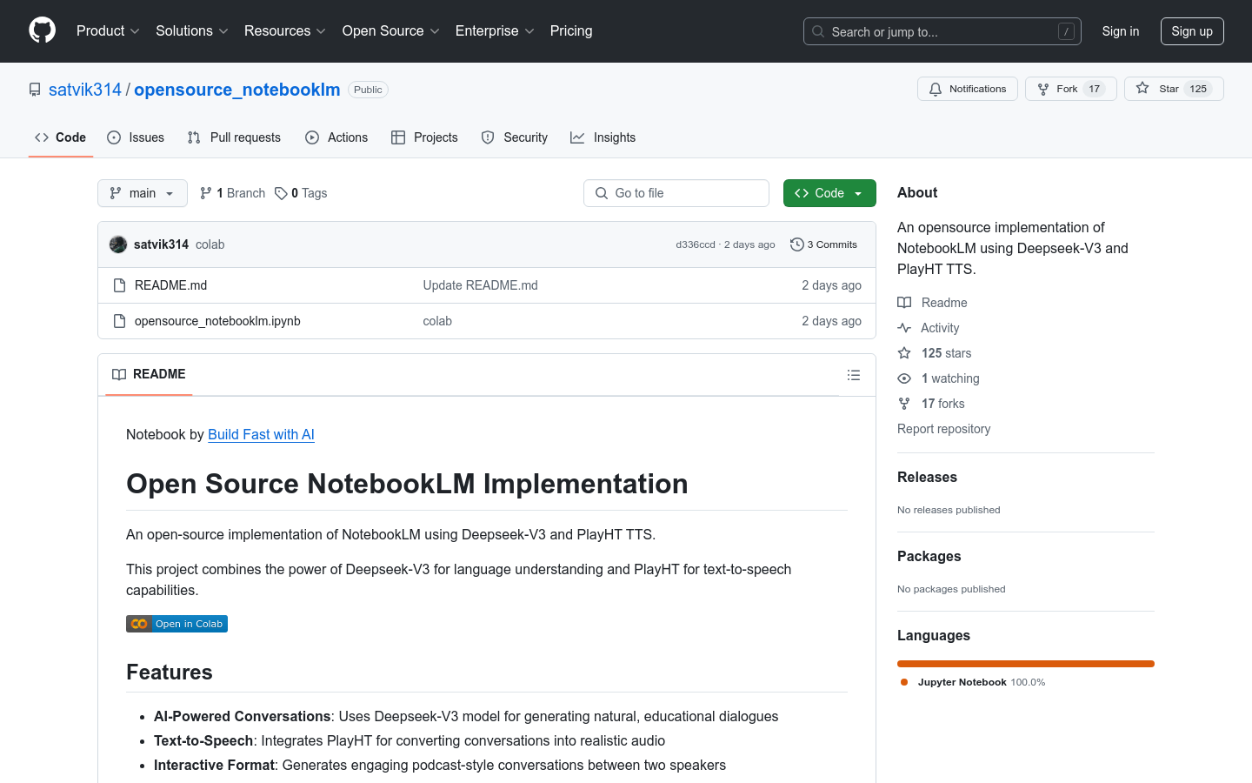Viewport: 1252px width, 783px height.
Task: Click the GitHub logo in the header
Action: 42,30
